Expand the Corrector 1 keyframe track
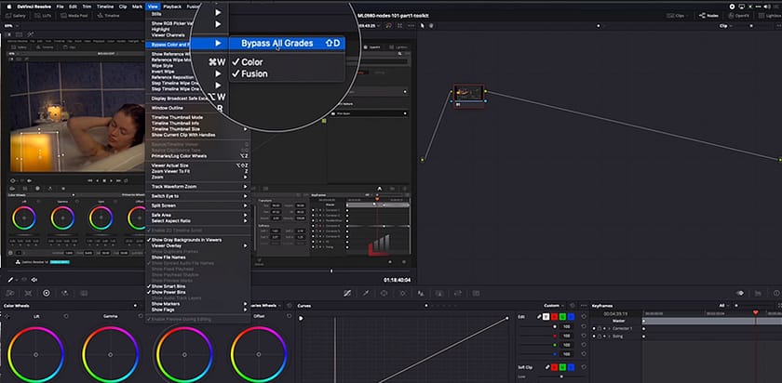The width and height of the screenshot is (782, 383). pos(609,329)
